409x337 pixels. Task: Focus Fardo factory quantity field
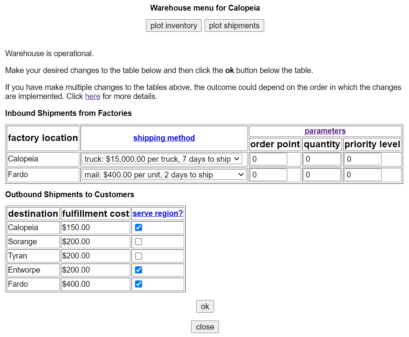[322, 175]
